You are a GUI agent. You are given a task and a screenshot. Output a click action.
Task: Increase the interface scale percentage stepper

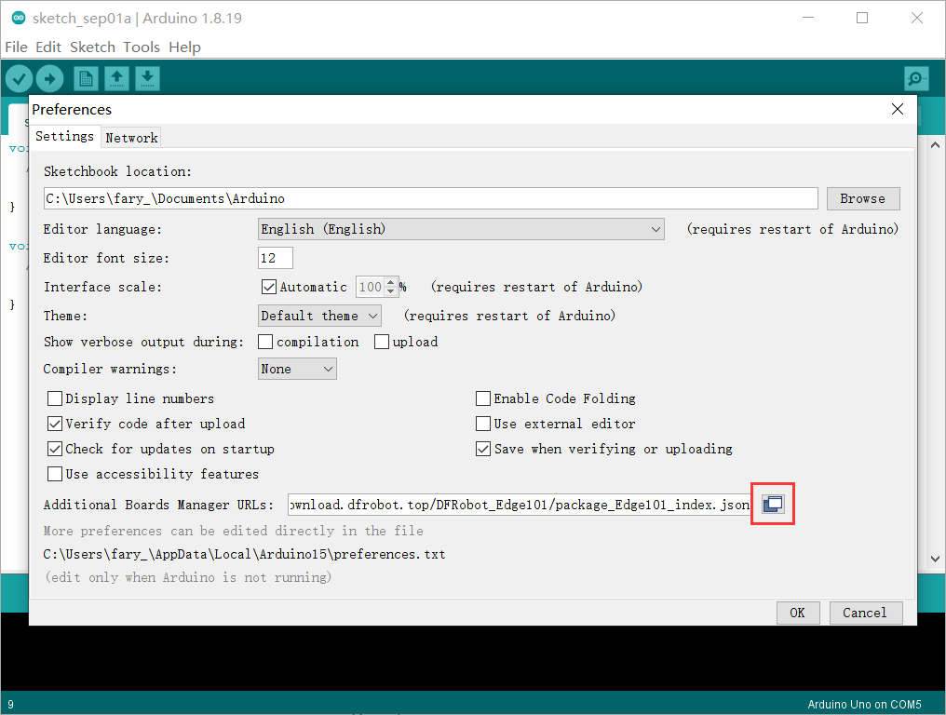[391, 282]
